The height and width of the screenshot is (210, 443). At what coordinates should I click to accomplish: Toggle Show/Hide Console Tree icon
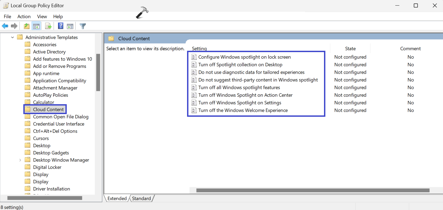36,26
